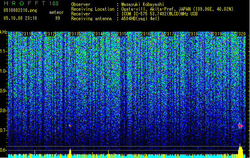Click the 2315 time marker
This screenshot has width=250, height=158.
click(x=122, y=34)
